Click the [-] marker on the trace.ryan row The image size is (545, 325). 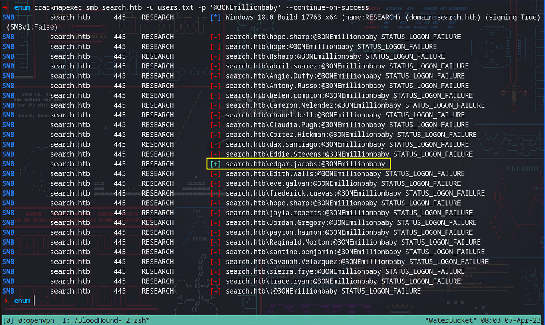[x=215, y=281]
